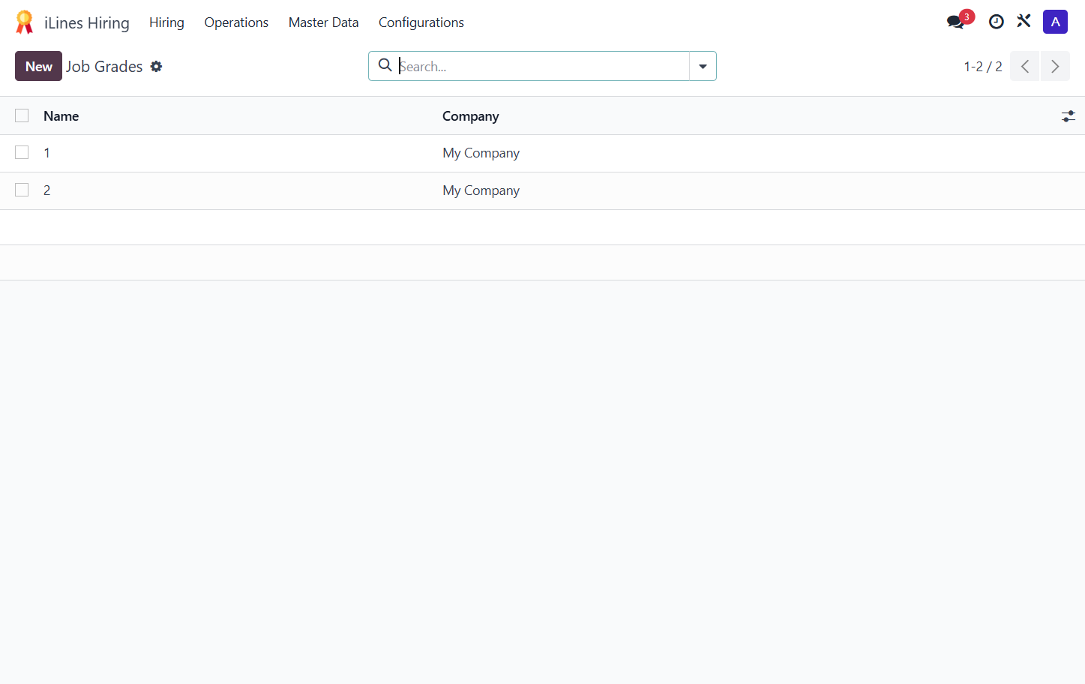Click the Job Grades gear actions icon
Screen dimensions: 1085x684
156,66
